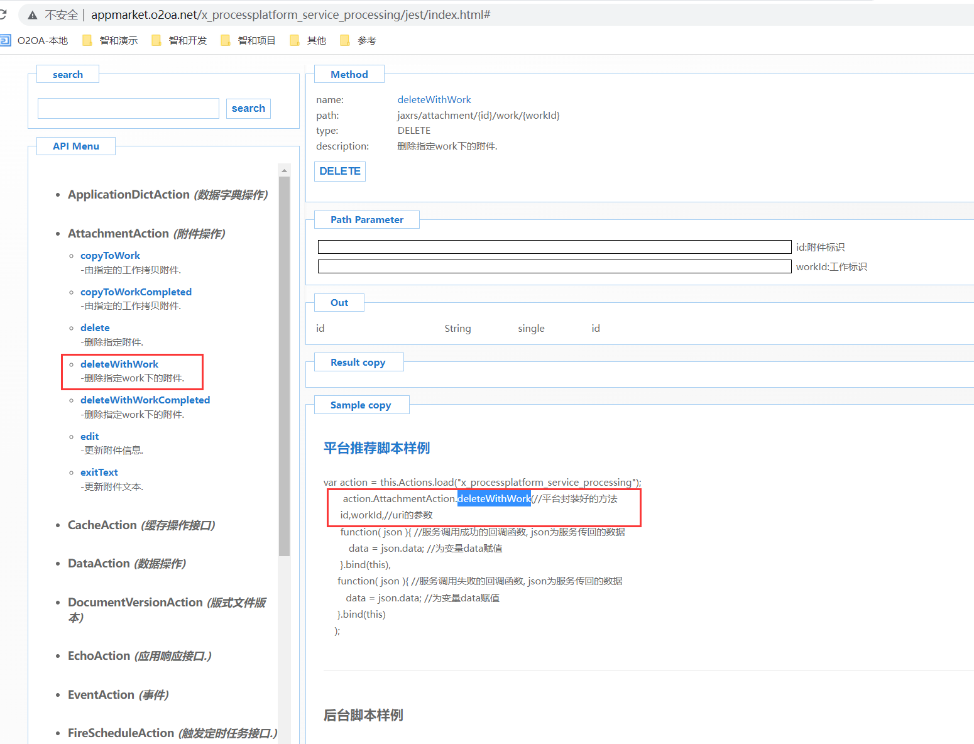Open the edit API link
This screenshot has height=744, width=974.
pos(89,437)
